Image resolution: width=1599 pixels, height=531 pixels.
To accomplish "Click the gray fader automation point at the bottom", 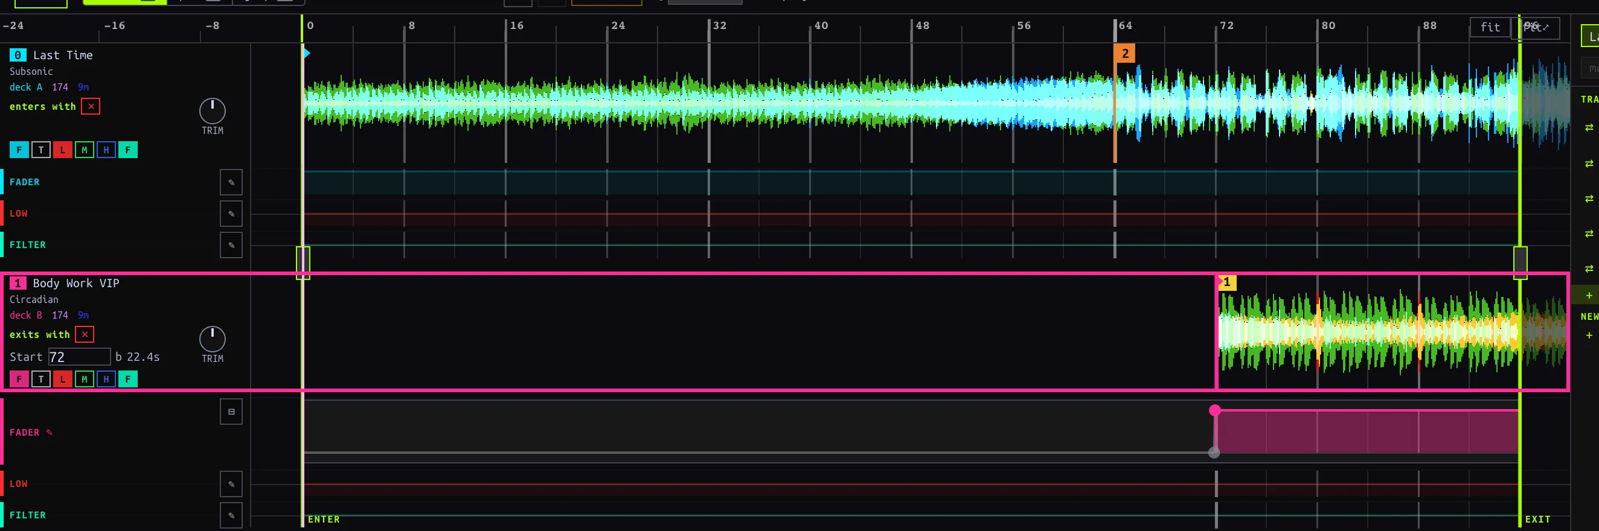I will (1214, 453).
